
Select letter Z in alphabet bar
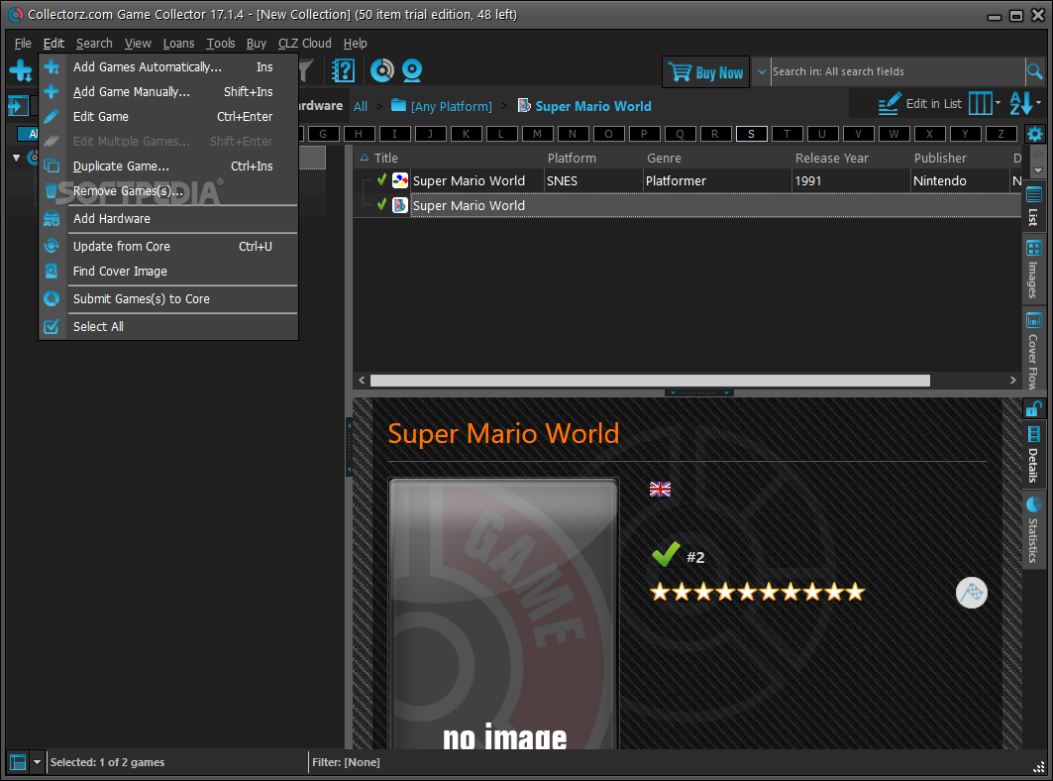(x=1000, y=134)
